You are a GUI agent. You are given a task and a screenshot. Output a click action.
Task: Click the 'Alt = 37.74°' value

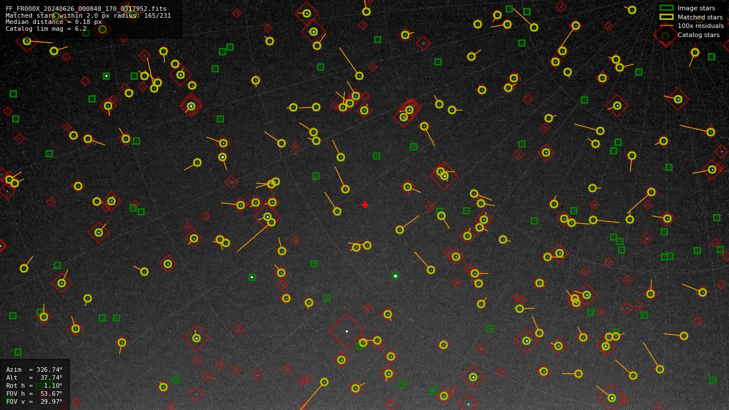tap(34, 377)
